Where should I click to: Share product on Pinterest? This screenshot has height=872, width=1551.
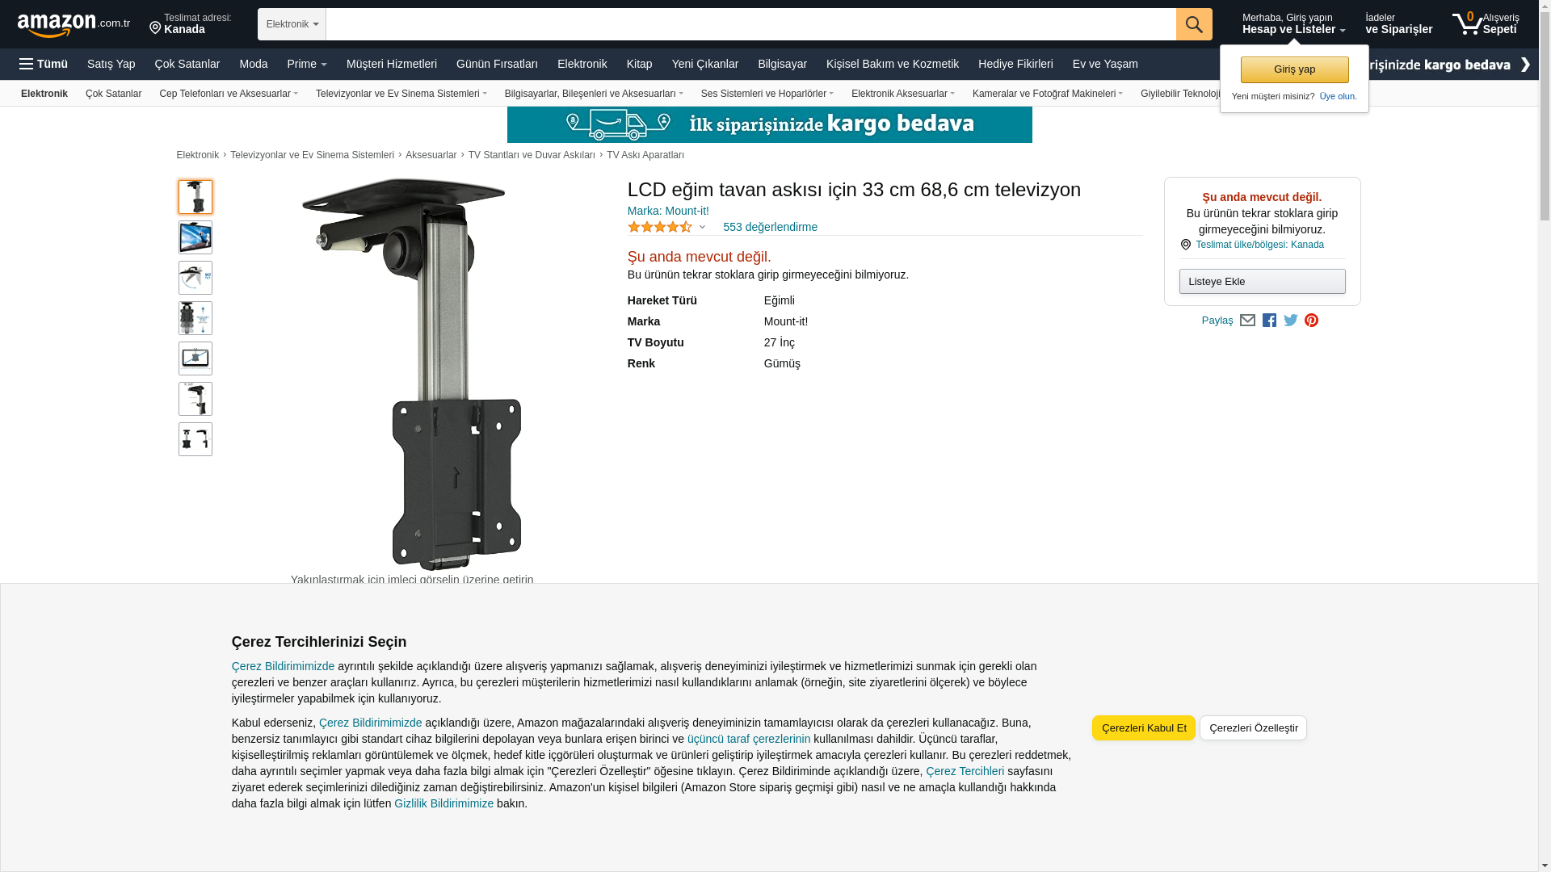pyautogui.click(x=1311, y=321)
